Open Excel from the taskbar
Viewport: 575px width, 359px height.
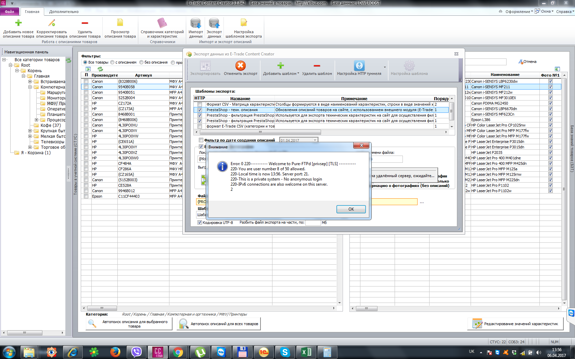(x=306, y=352)
